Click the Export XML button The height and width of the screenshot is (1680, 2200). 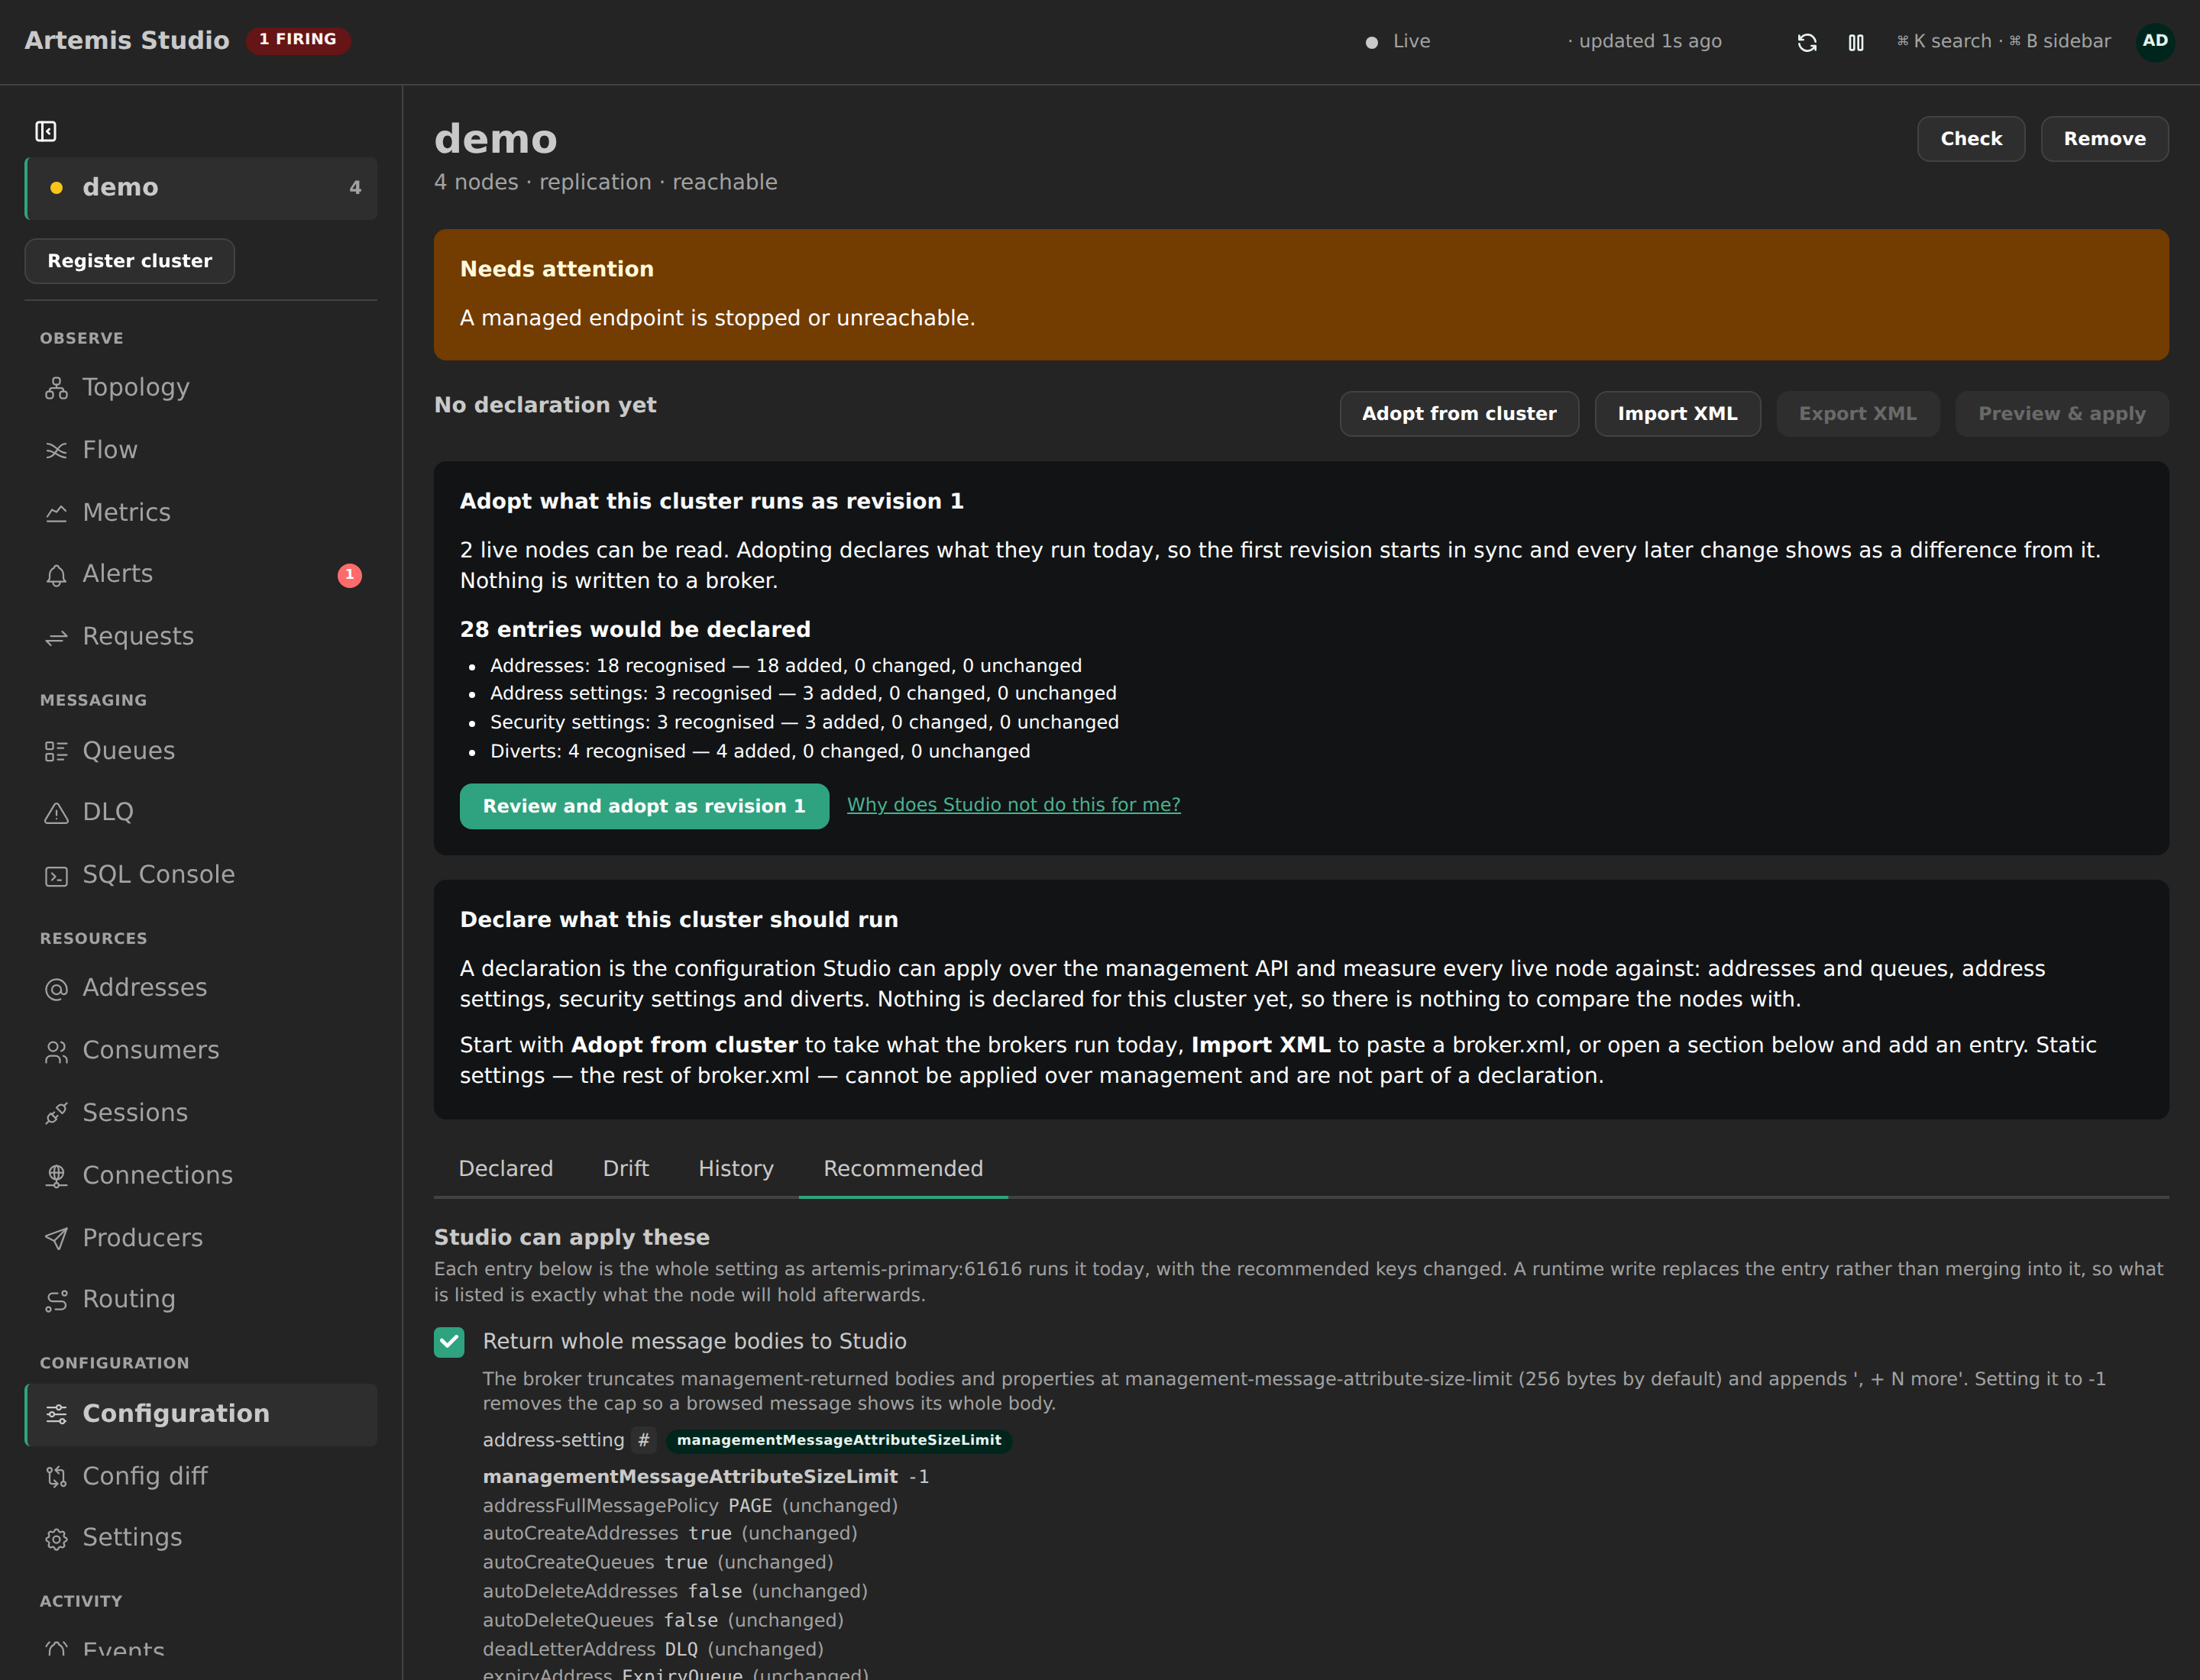coord(1857,414)
